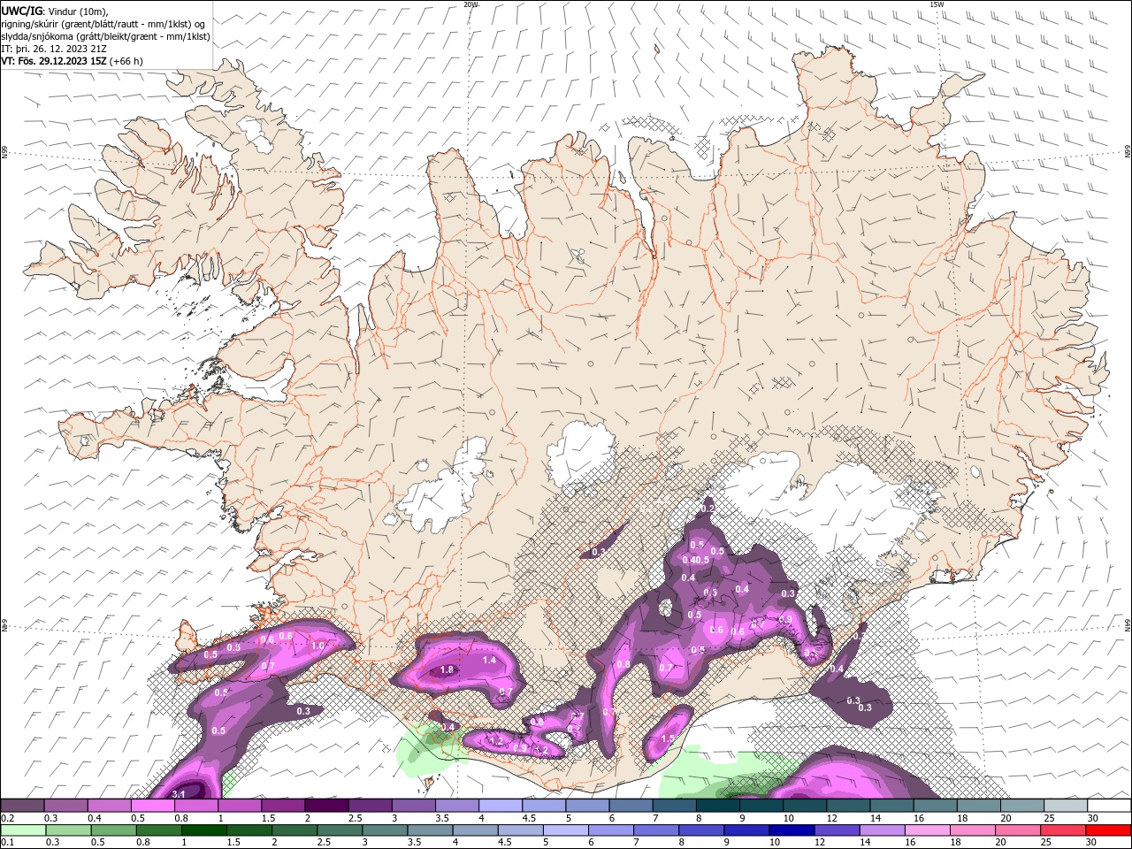Pick top-row legend swatch between 5 and 6
Screen dimensions: 1132x849
(x=587, y=806)
